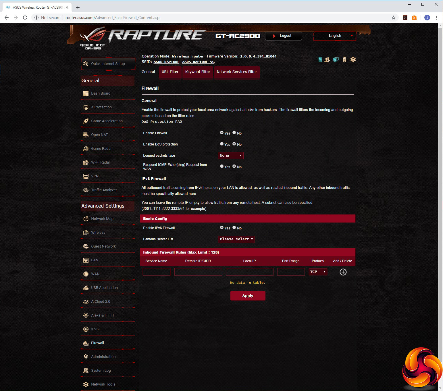Viewport: 443px width, 391px height.
Task: Switch to the URL Filter tab
Action: click(170, 72)
